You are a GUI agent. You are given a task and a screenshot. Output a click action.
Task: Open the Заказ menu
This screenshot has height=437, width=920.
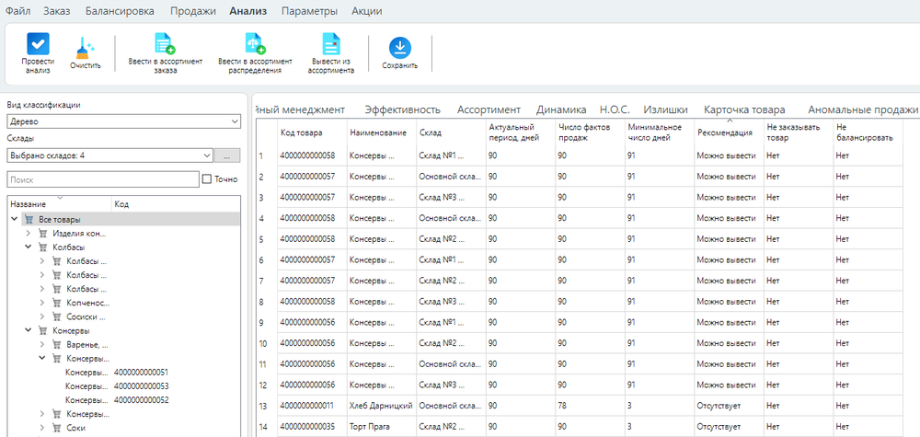57,11
